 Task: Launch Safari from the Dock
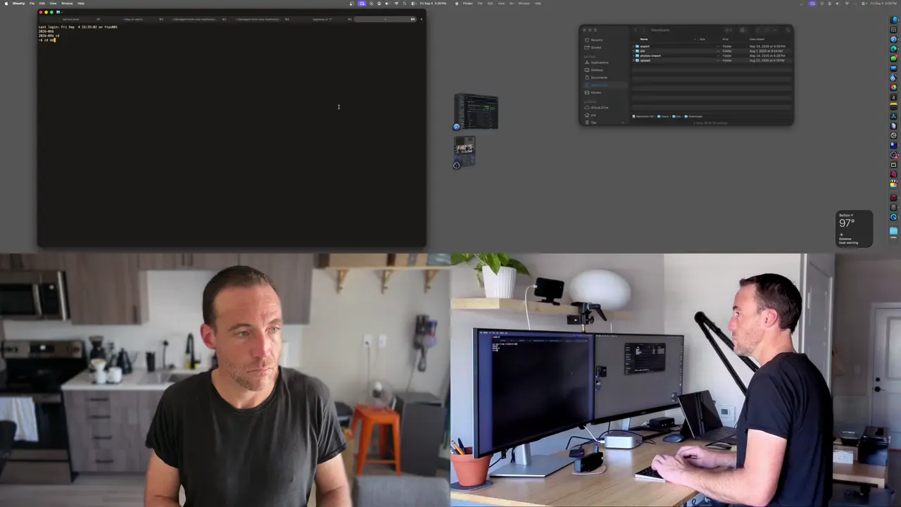pyautogui.click(x=893, y=39)
